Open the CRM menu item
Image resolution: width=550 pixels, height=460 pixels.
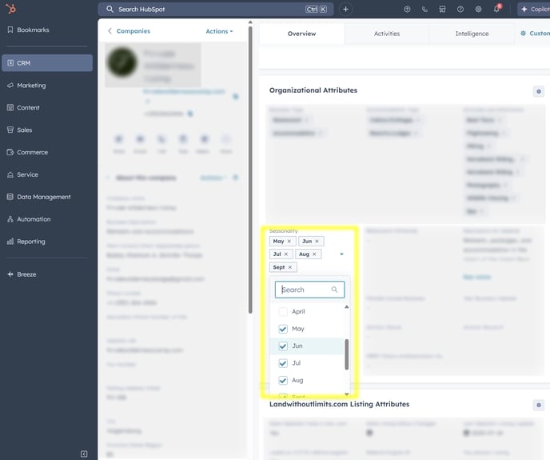point(47,63)
